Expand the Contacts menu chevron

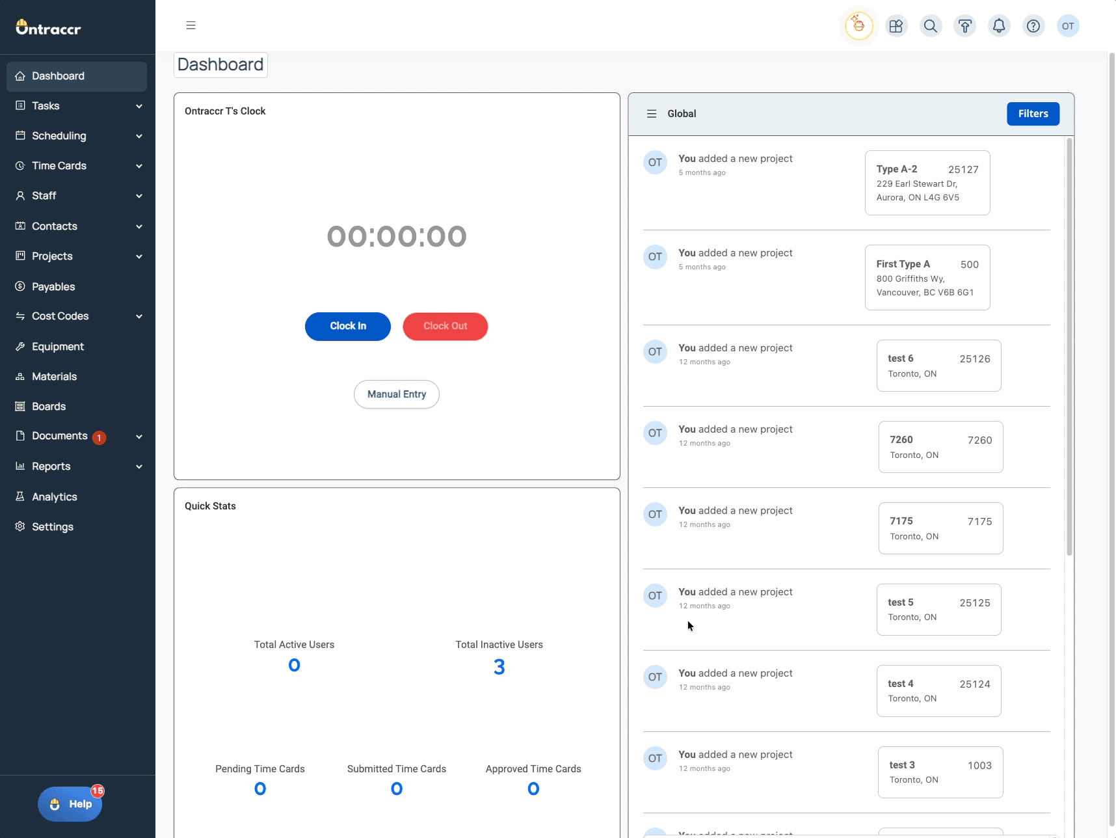click(x=139, y=226)
